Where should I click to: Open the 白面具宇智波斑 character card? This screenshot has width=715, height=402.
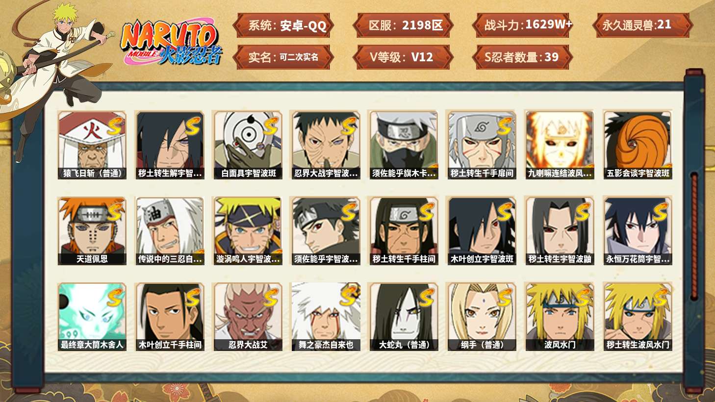tap(248, 145)
